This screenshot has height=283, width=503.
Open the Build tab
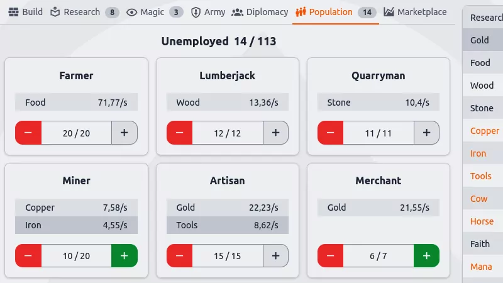click(25, 12)
